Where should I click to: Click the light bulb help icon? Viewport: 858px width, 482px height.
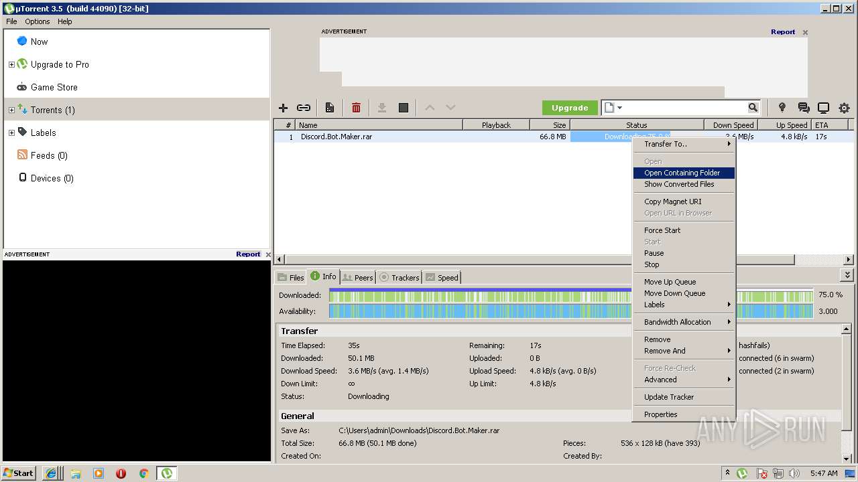[782, 108]
